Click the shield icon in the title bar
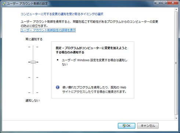Viewport: 180px width, 133px height. click(x=4, y=3)
